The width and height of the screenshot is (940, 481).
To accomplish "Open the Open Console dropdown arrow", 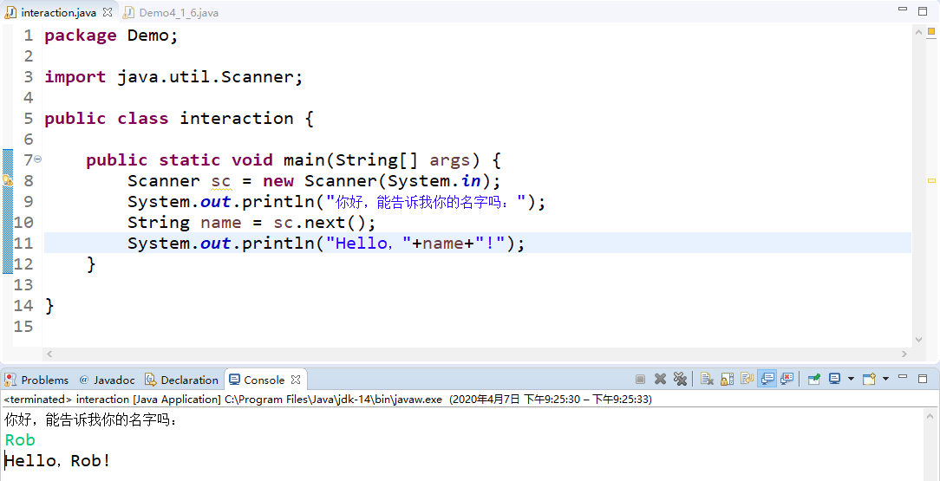I will pyautogui.click(x=885, y=380).
